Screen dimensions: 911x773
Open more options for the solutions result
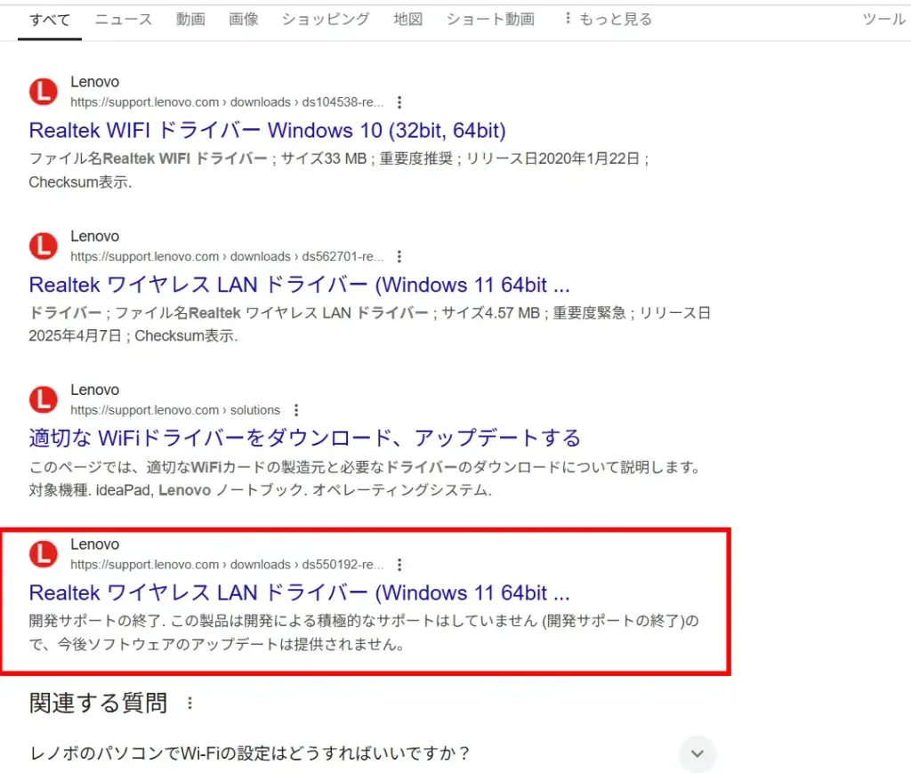pyautogui.click(x=296, y=410)
